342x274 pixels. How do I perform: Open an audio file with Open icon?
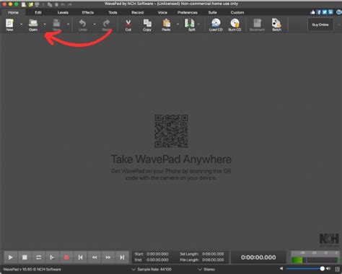[33, 25]
